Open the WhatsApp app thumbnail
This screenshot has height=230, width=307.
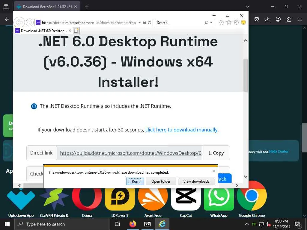(219, 199)
